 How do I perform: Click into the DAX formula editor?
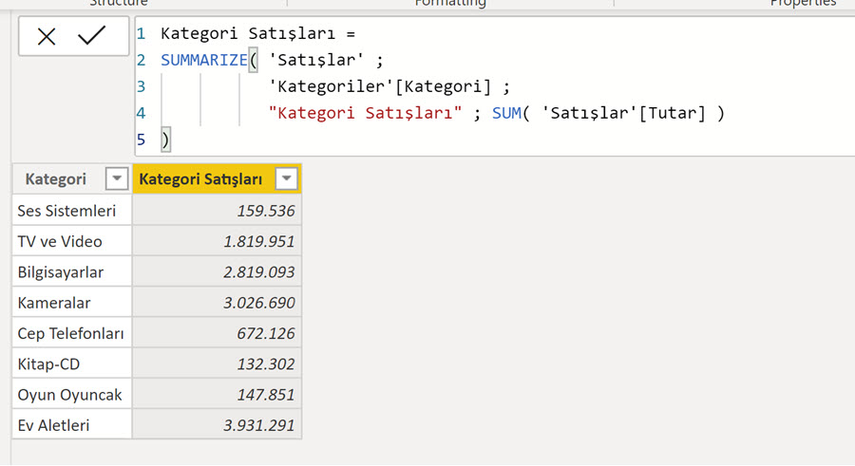[495, 86]
